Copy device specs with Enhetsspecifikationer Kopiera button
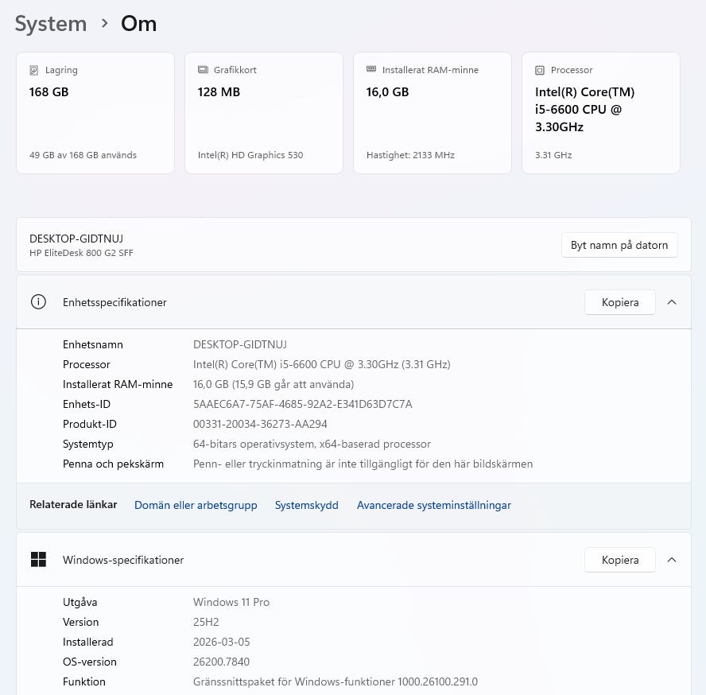The image size is (706, 695). 620,302
